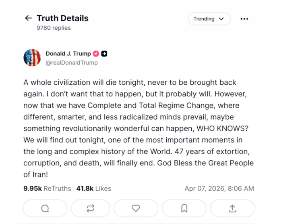Bookmark this Truth post
The width and height of the screenshot is (298, 224).
184,208
